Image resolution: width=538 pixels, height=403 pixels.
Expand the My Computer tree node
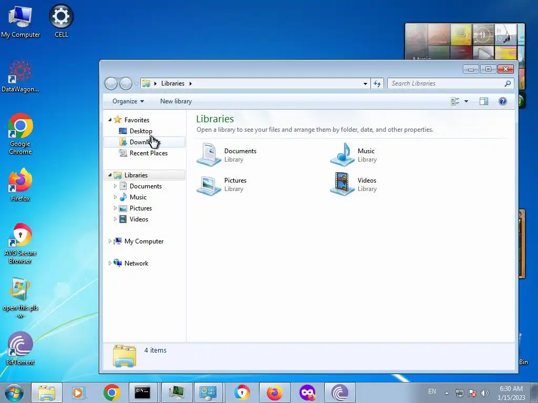click(109, 241)
